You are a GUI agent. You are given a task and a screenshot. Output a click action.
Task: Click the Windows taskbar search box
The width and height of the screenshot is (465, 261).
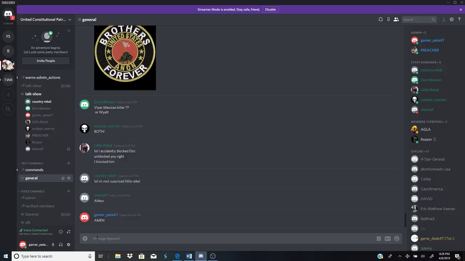[53, 256]
